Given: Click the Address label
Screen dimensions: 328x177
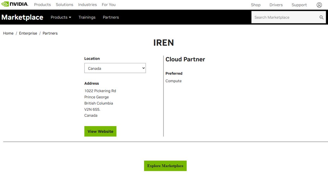Looking at the screenshot, I should coord(92,83).
